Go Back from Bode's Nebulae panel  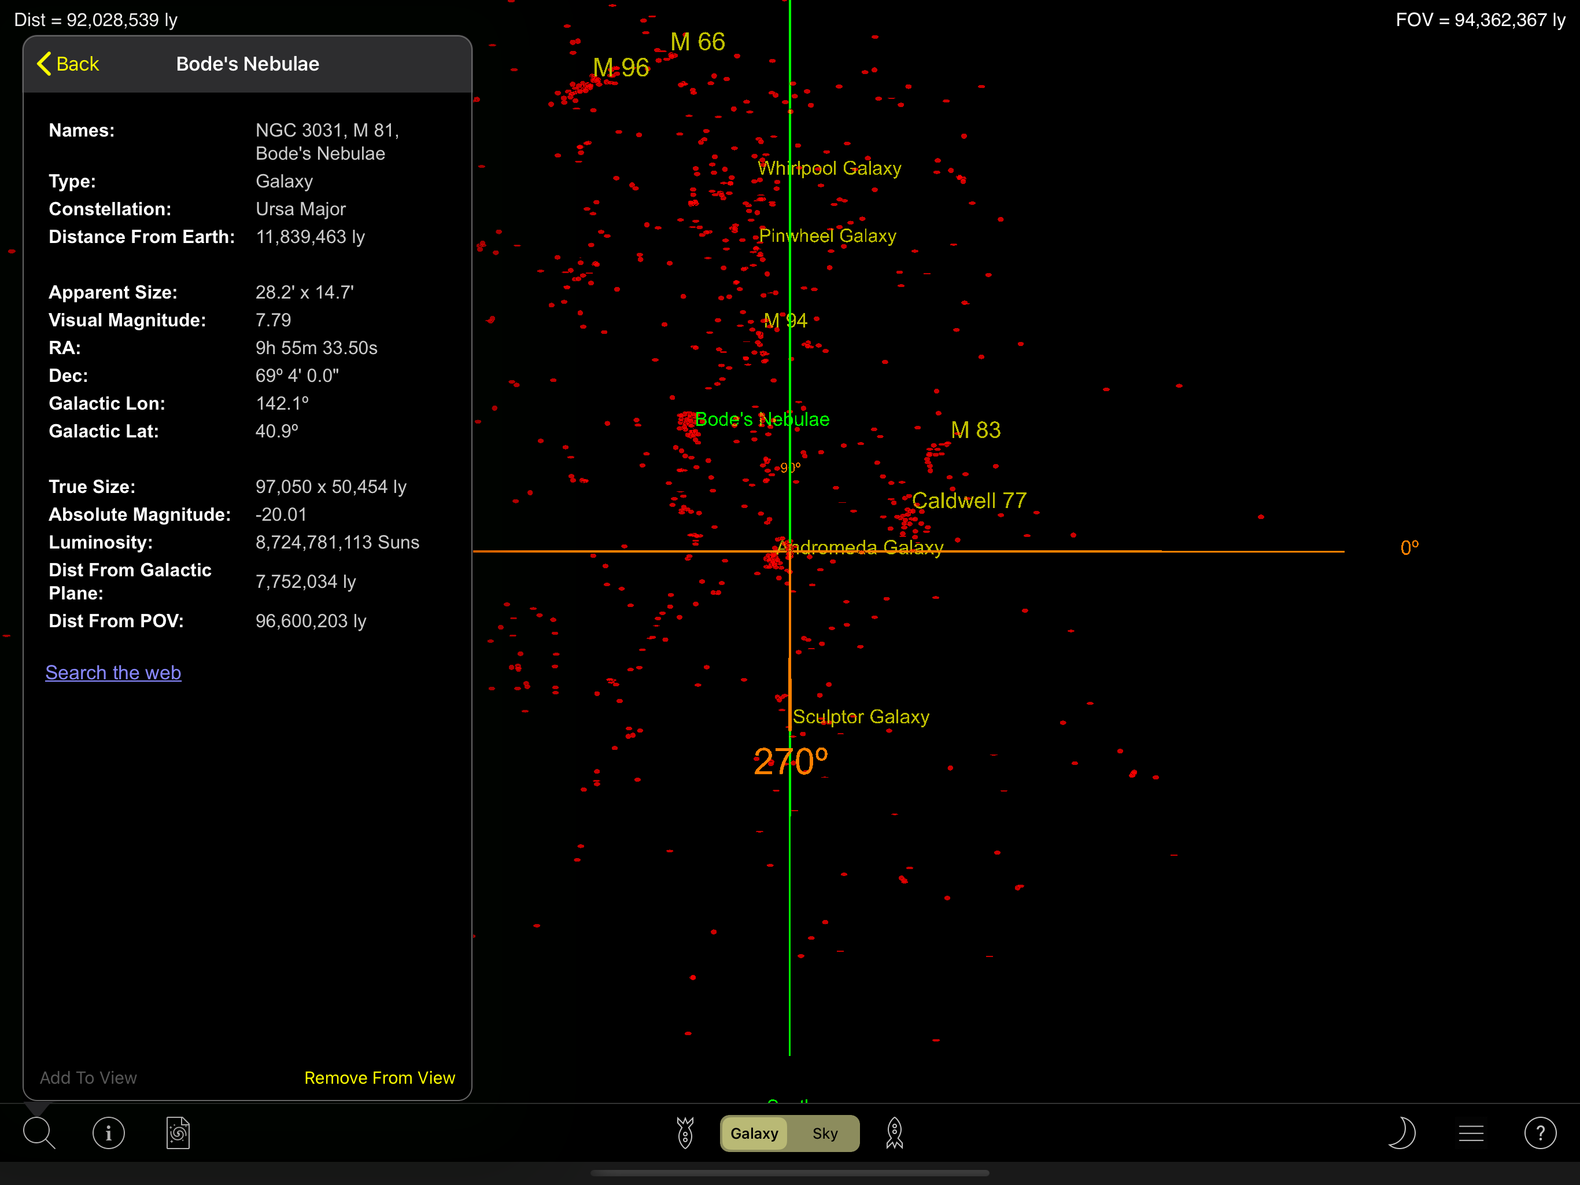pyautogui.click(x=68, y=64)
